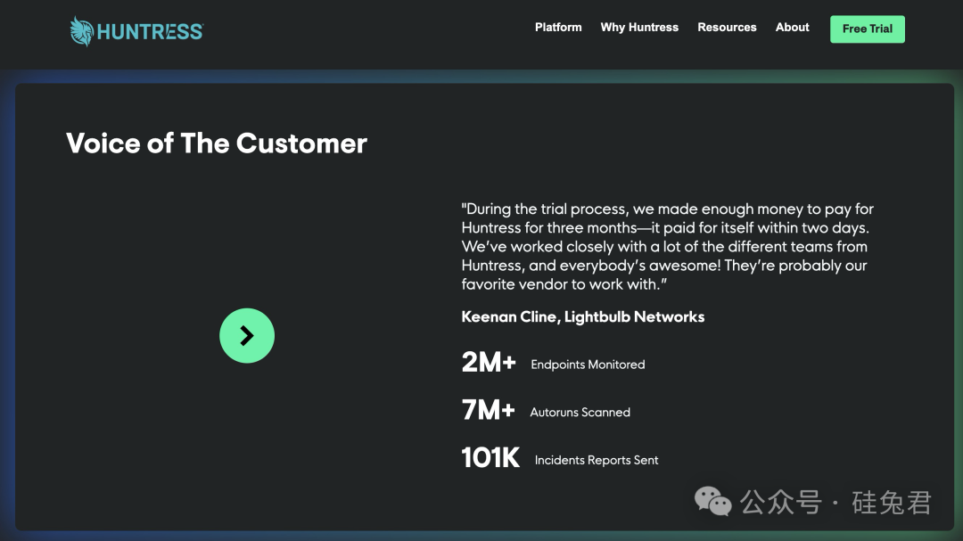Viewport: 963px width, 541px height.
Task: Click the HUNTRESS wordmark text
Action: (150, 32)
